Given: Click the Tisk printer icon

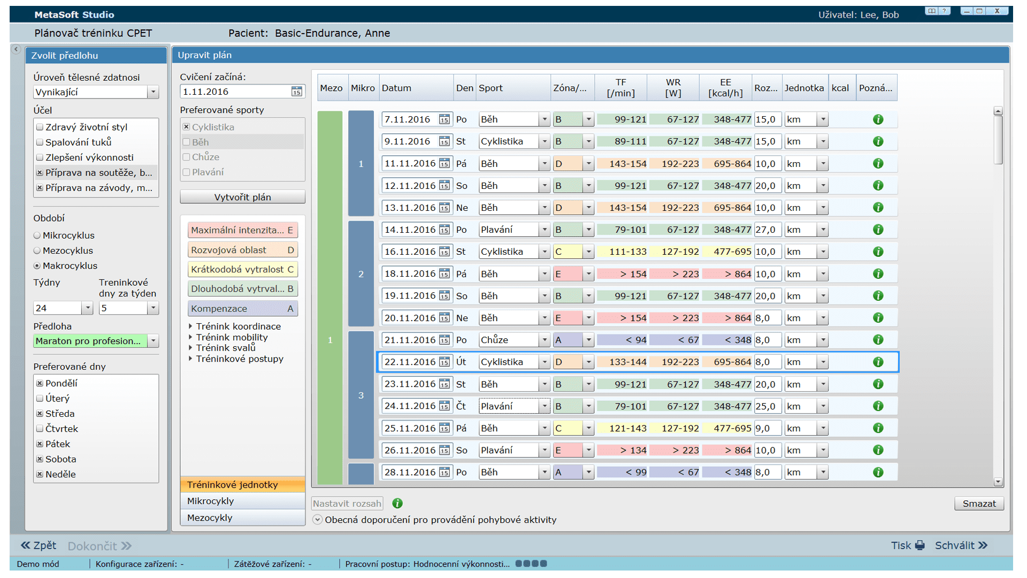Looking at the screenshot, I should [920, 545].
